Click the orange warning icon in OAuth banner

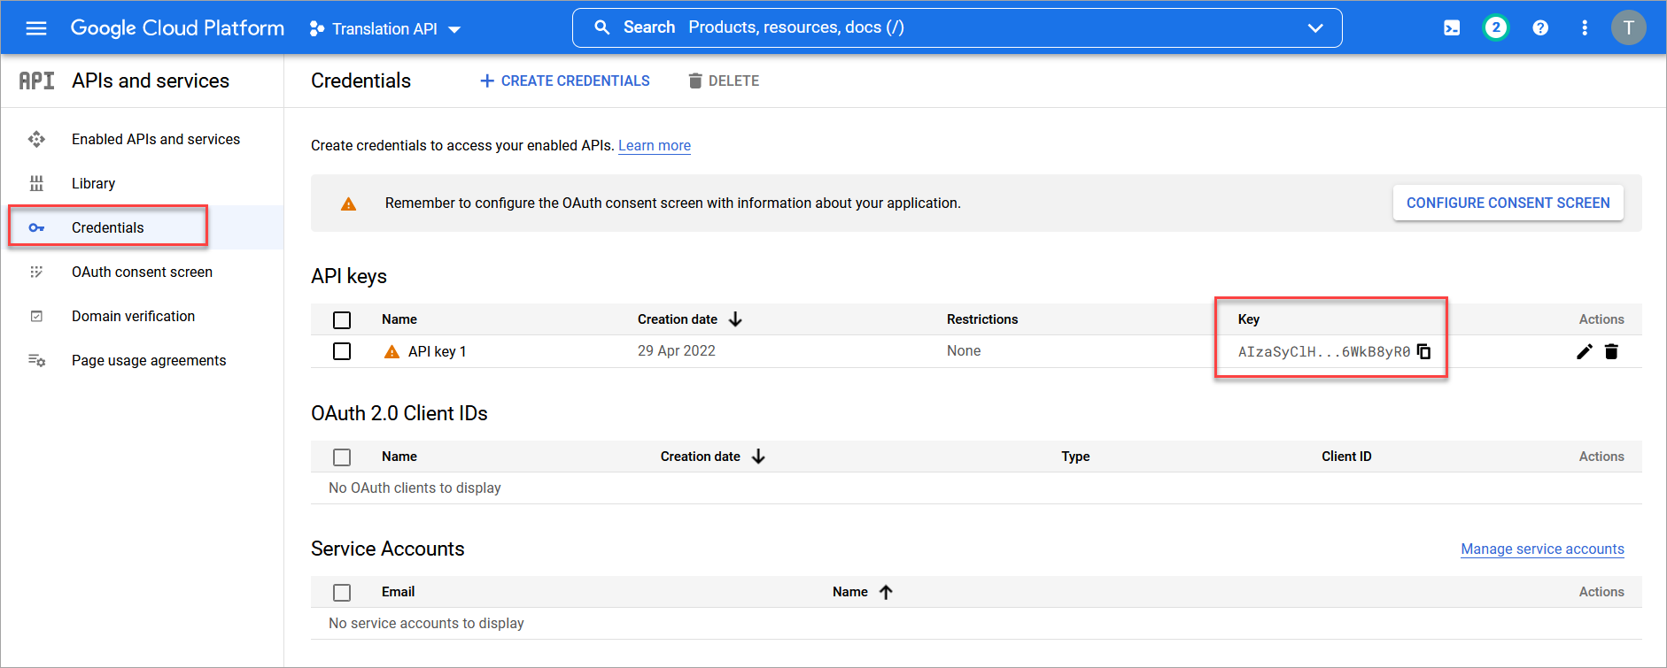349,203
